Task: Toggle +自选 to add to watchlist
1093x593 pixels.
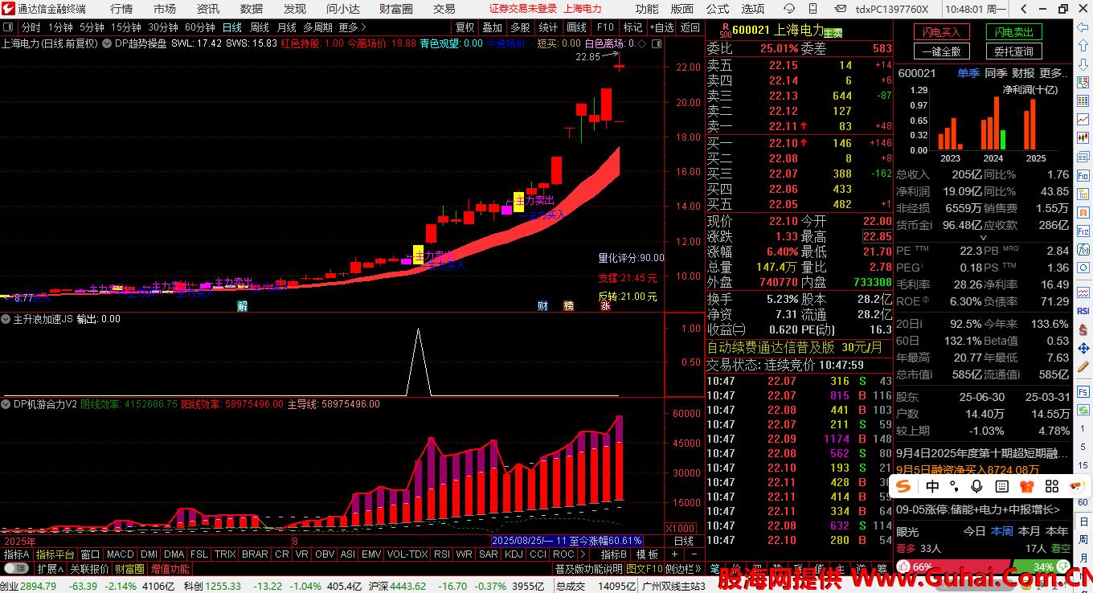Action: [x=661, y=27]
